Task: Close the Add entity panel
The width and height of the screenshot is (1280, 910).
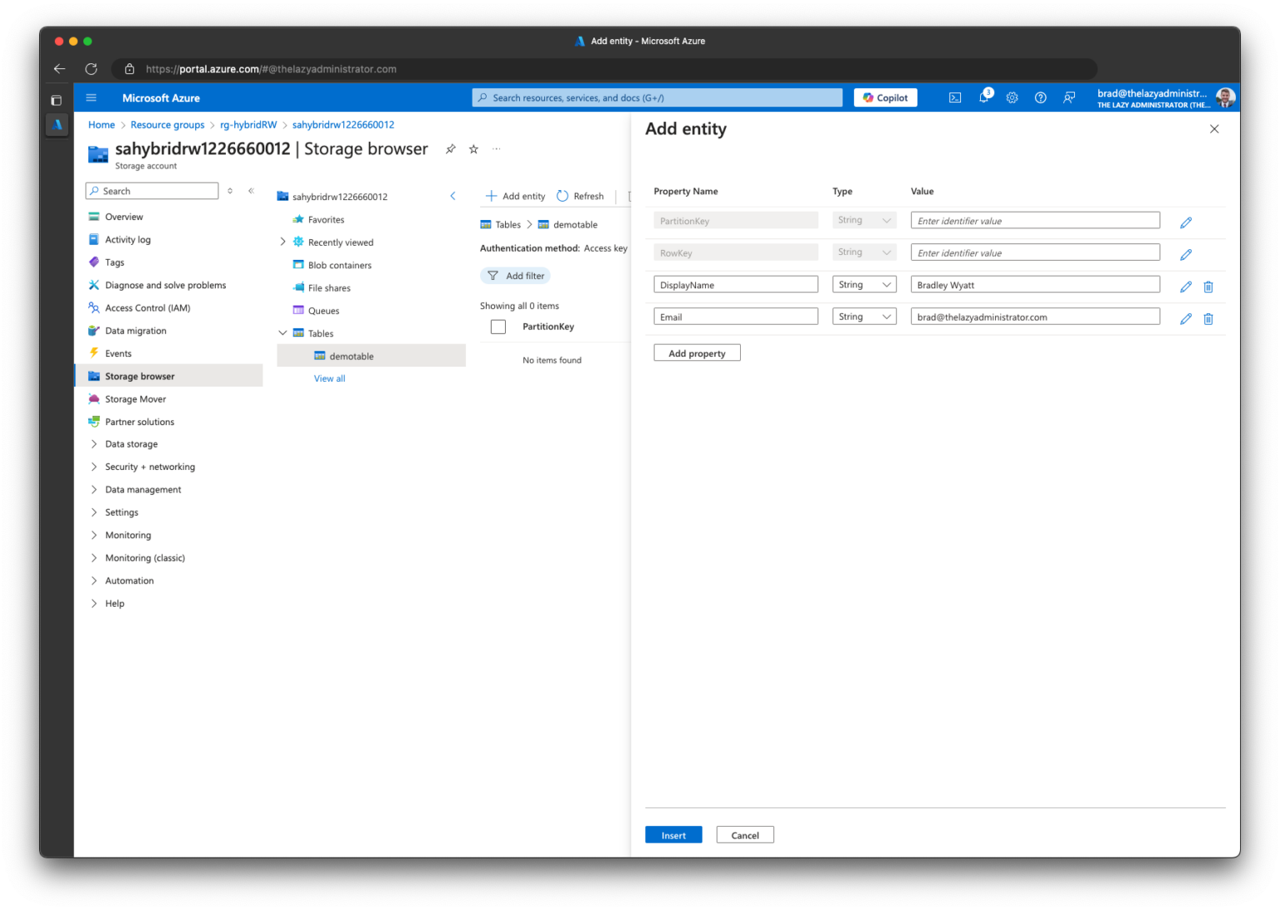Action: click(x=1214, y=129)
